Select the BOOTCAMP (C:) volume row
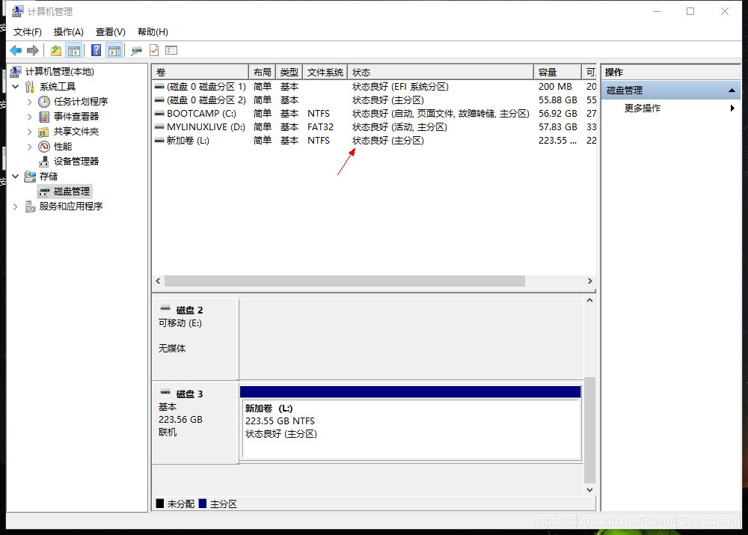Viewport: 748px width, 535px height. pyautogui.click(x=375, y=114)
